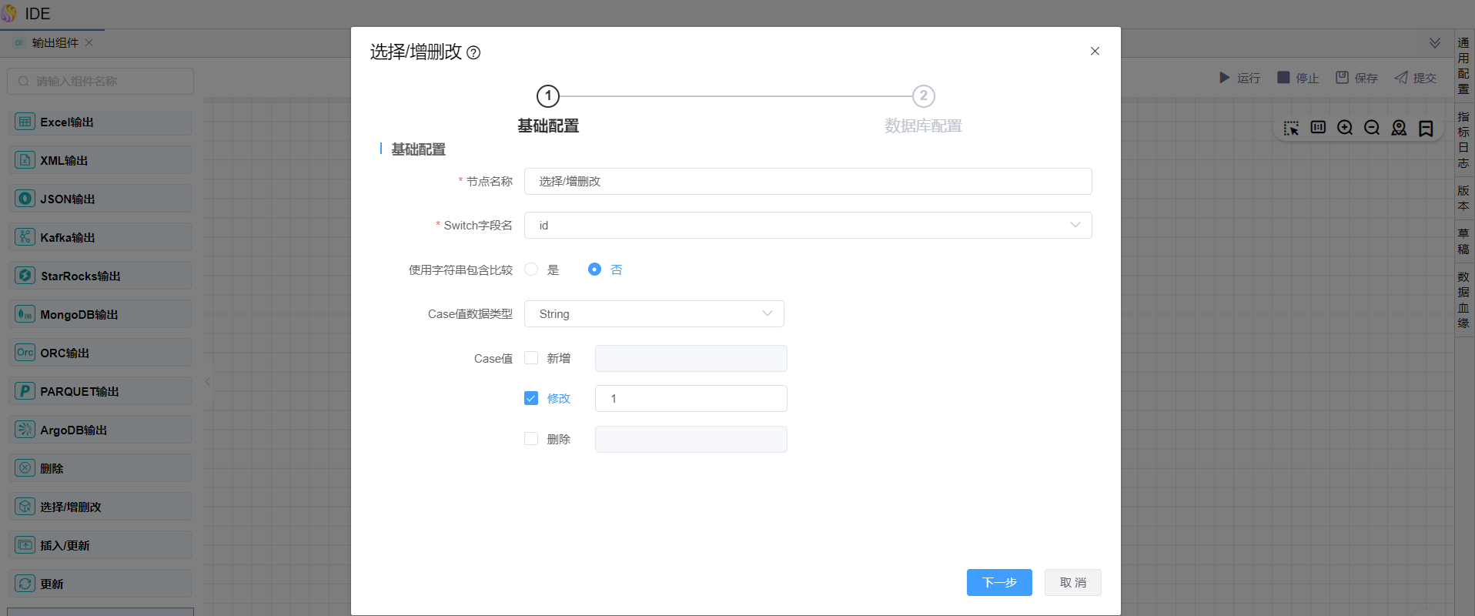Viewport: 1475px width, 616px height.
Task: Enable the 新增 case value checkbox
Action: coord(531,358)
